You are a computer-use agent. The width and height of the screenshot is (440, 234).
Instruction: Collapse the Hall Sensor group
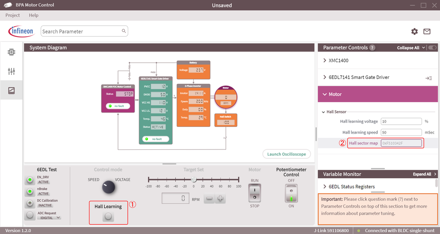coord(323,112)
